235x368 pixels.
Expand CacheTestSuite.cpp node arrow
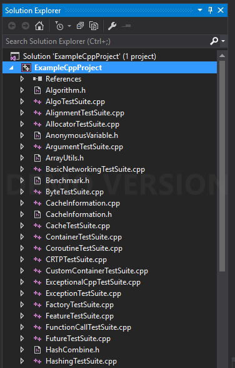coord(22,226)
